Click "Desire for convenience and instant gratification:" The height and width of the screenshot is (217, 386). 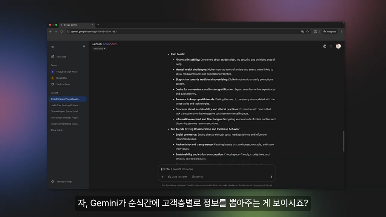tap(205, 90)
